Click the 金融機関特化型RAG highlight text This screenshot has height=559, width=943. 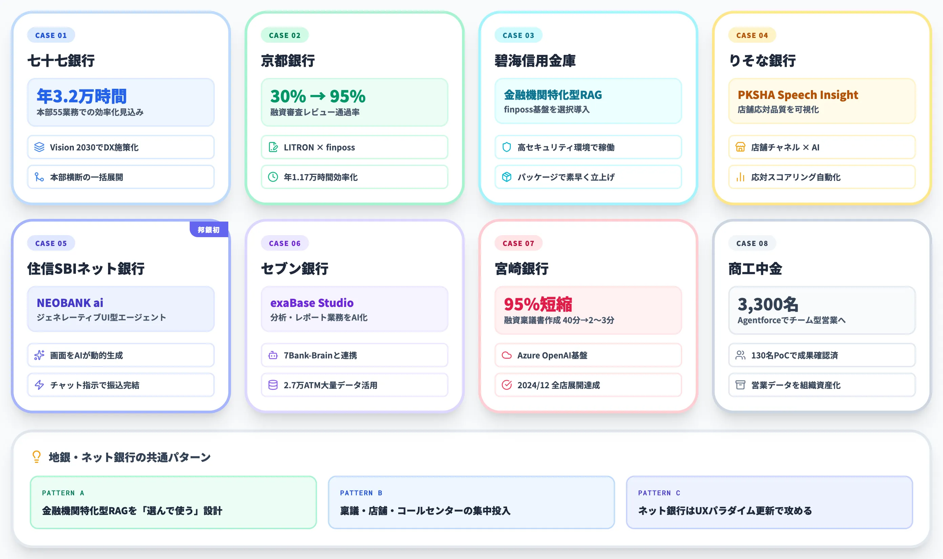tap(553, 95)
